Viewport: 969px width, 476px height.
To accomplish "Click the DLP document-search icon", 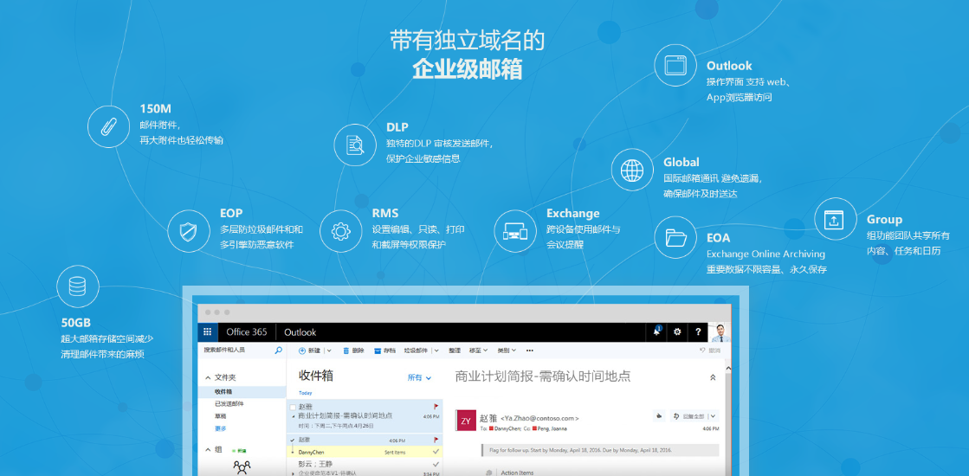I will 355,145.
